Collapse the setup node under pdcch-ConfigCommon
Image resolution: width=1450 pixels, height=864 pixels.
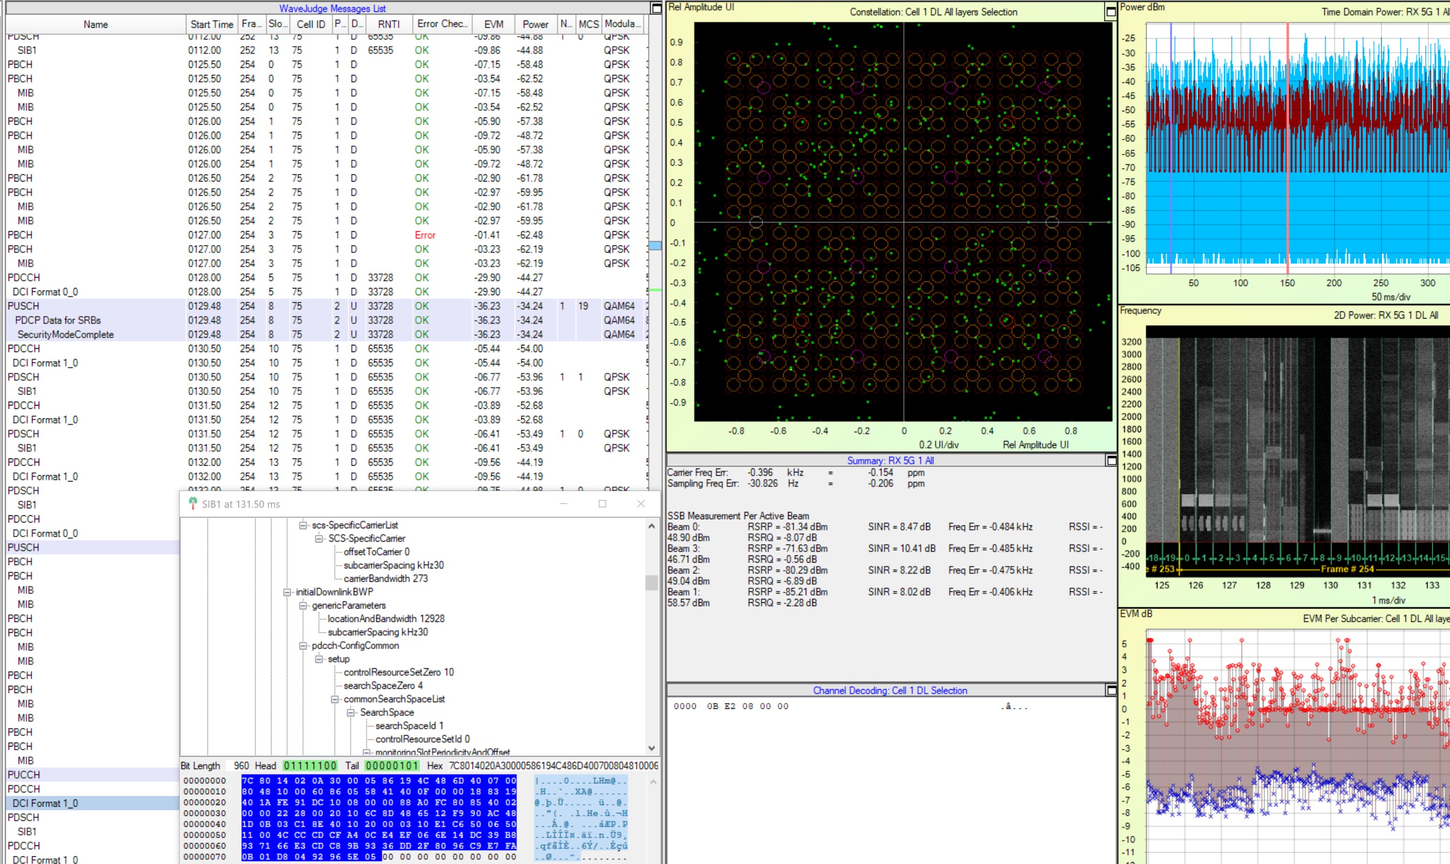319,659
